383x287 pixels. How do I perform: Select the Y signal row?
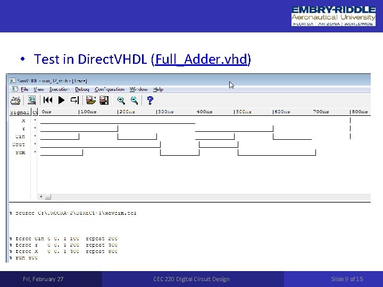pos(23,129)
